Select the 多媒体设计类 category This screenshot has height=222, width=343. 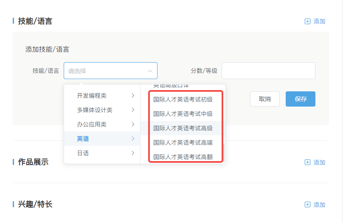(102, 110)
